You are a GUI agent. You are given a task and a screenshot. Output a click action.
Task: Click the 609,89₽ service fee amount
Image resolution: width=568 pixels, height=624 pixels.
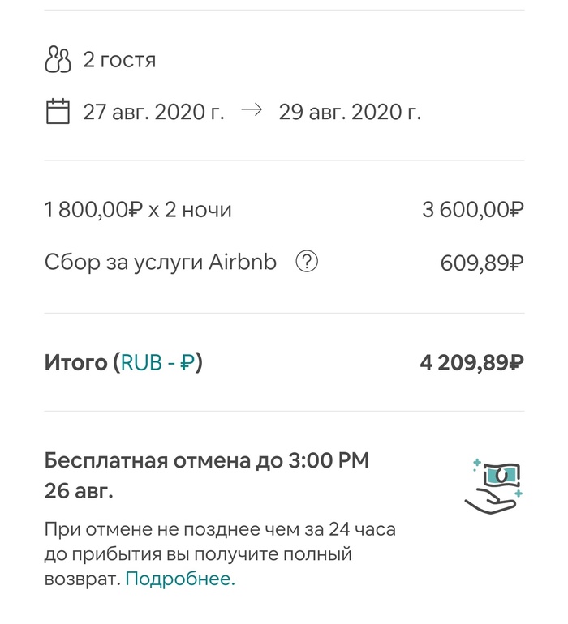click(x=481, y=263)
